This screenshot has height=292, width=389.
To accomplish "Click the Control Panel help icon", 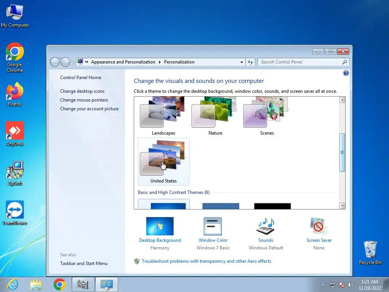I will 346,73.
